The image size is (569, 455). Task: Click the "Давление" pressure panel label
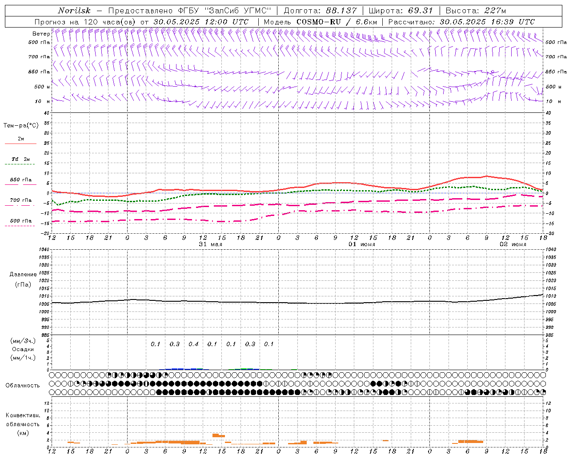(23, 275)
